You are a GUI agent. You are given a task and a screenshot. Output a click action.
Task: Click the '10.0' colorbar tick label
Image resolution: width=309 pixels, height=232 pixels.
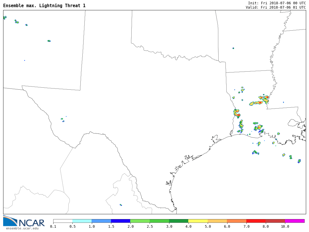pos(285,227)
